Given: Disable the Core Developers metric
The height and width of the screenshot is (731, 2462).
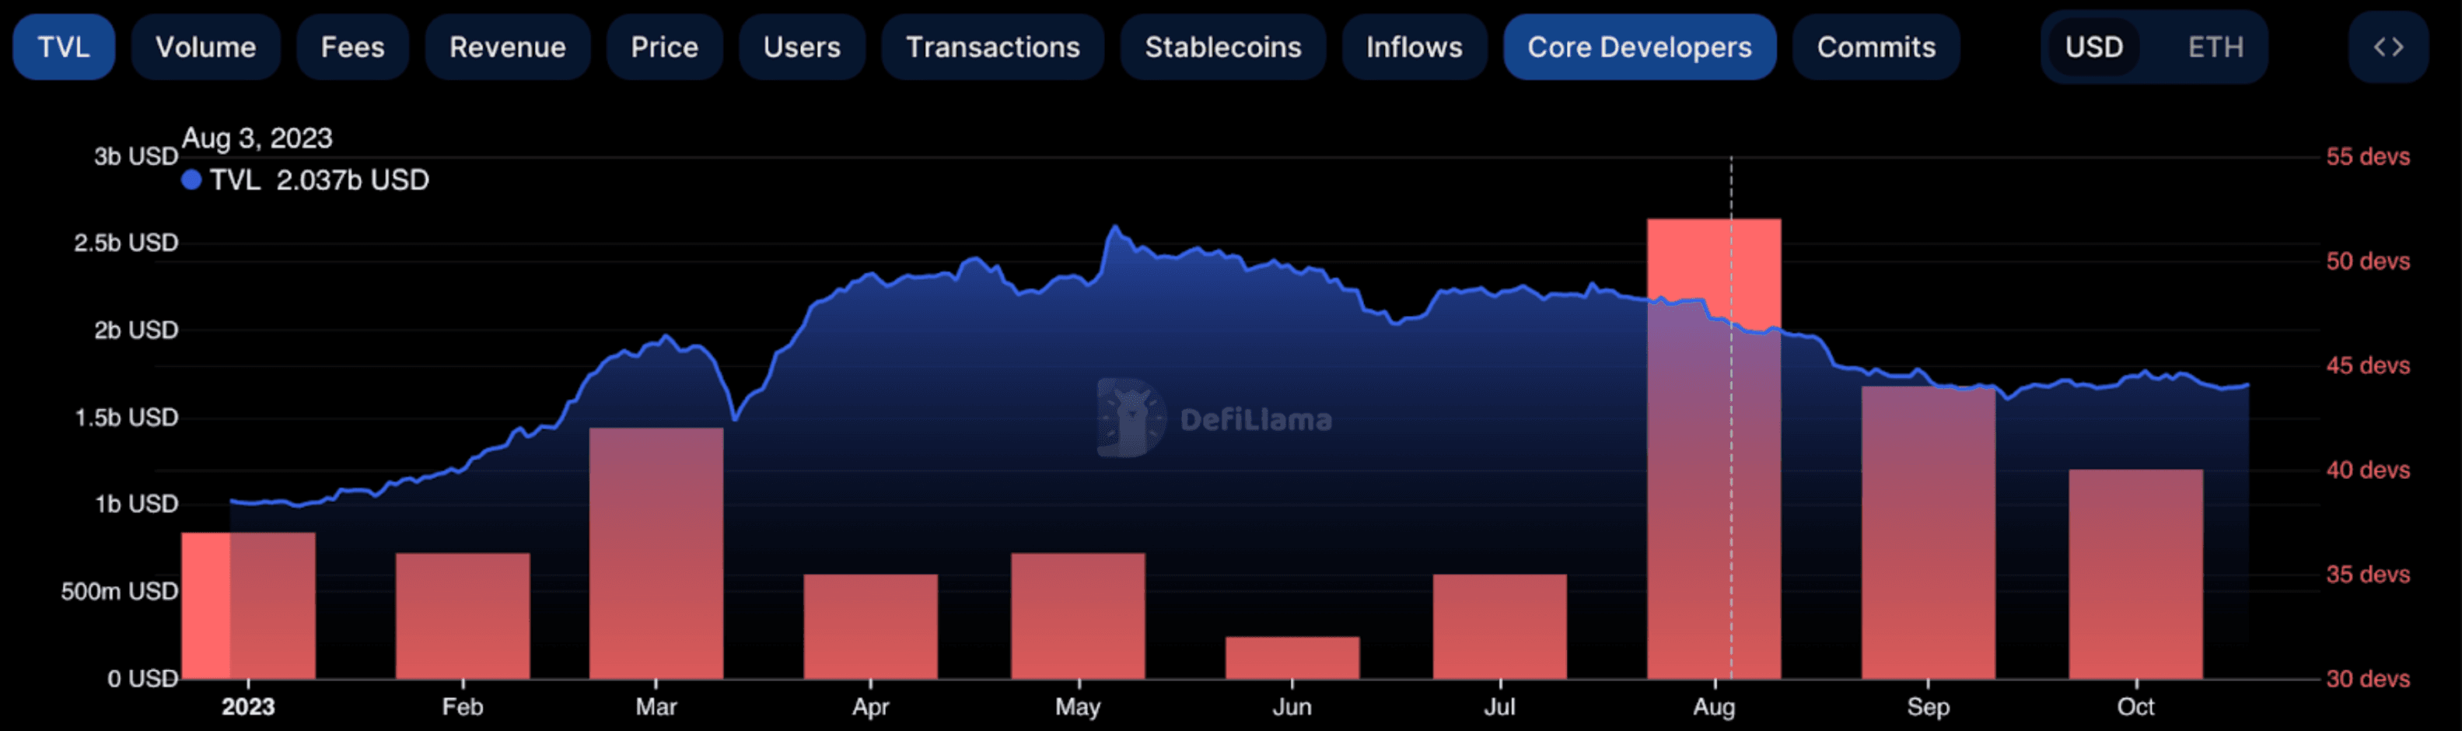Looking at the screenshot, I should 1639,47.
